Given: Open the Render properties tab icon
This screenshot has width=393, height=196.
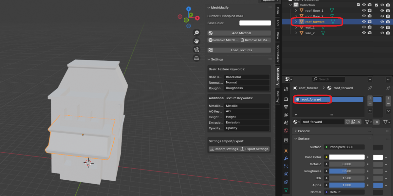Looking at the screenshot, I should [286, 99].
